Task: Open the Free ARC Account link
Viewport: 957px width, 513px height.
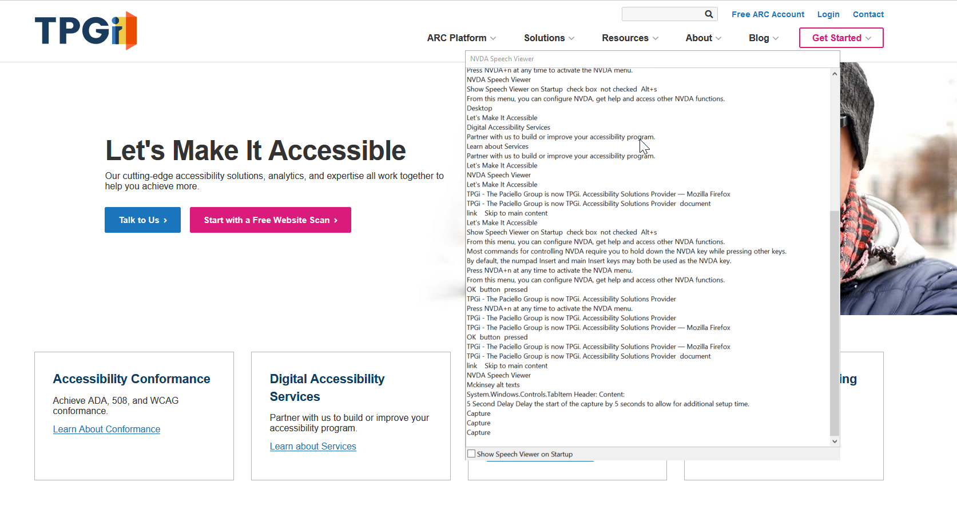Action: pos(768,14)
